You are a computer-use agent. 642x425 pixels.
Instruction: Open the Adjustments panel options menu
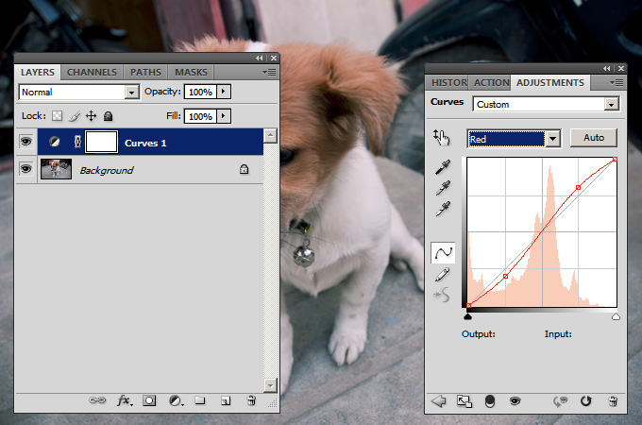pyautogui.click(x=617, y=83)
